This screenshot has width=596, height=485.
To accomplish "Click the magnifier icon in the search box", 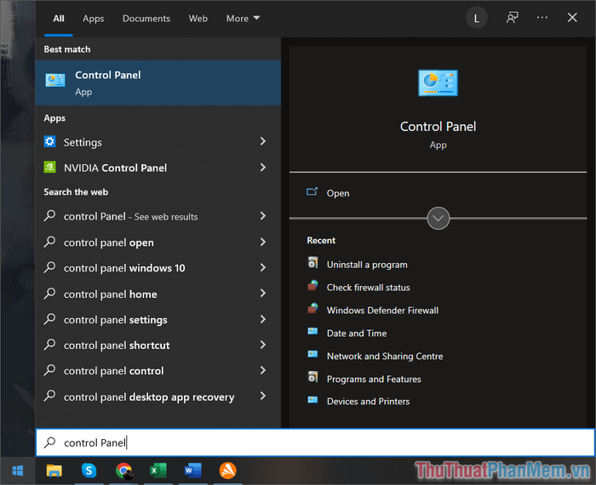I will click(x=49, y=442).
